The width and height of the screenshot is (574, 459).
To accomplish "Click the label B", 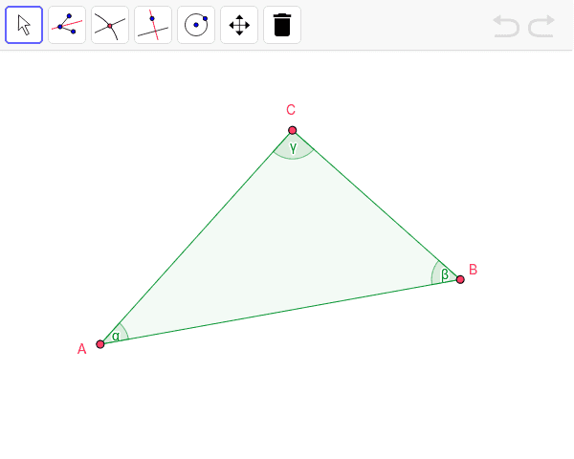I will pyautogui.click(x=473, y=270).
